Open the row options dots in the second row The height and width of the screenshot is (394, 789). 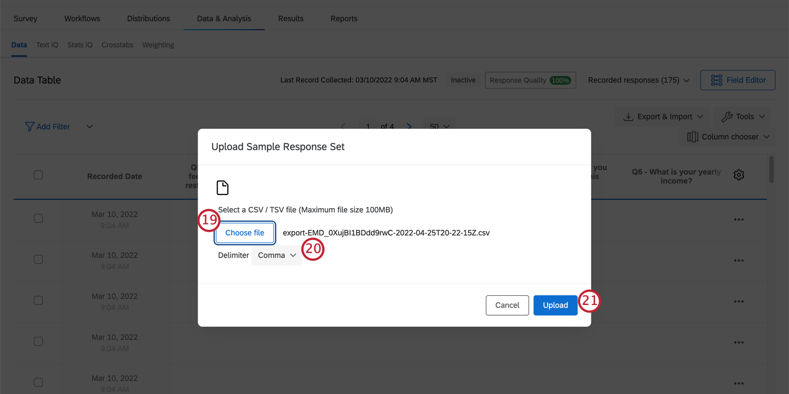tap(739, 261)
